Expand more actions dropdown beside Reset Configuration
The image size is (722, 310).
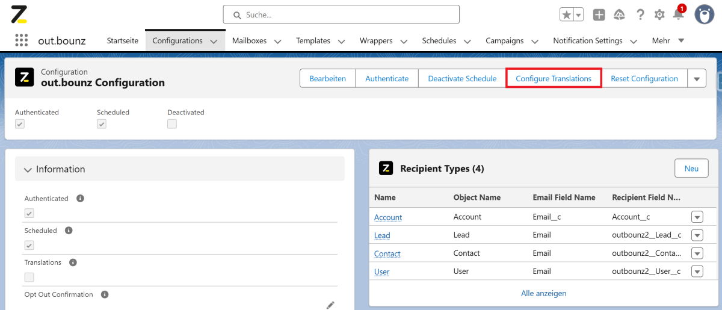[697, 79]
